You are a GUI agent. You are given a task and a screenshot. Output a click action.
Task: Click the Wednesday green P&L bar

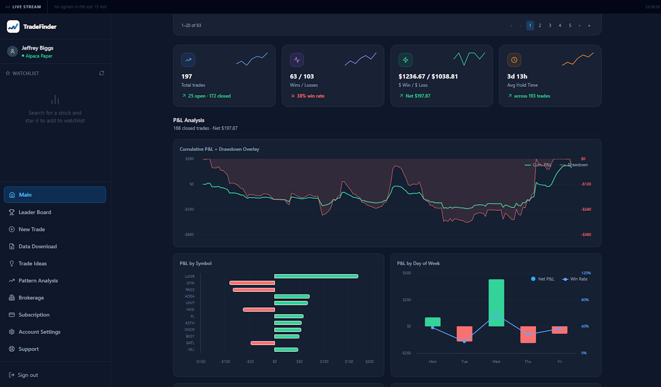point(496,303)
